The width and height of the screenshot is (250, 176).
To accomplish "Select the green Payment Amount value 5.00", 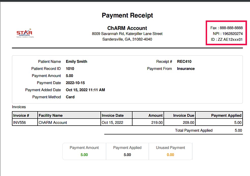I will (x=84, y=154).
